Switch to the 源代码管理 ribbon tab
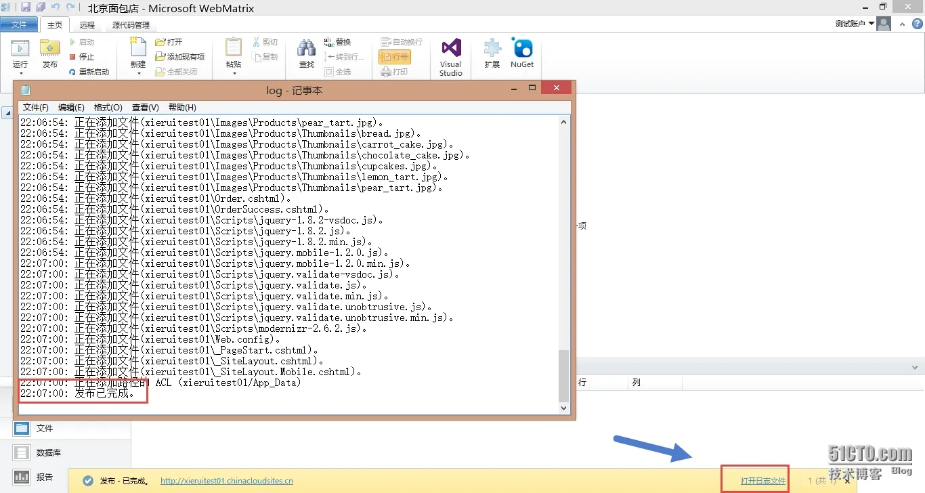 click(x=131, y=25)
